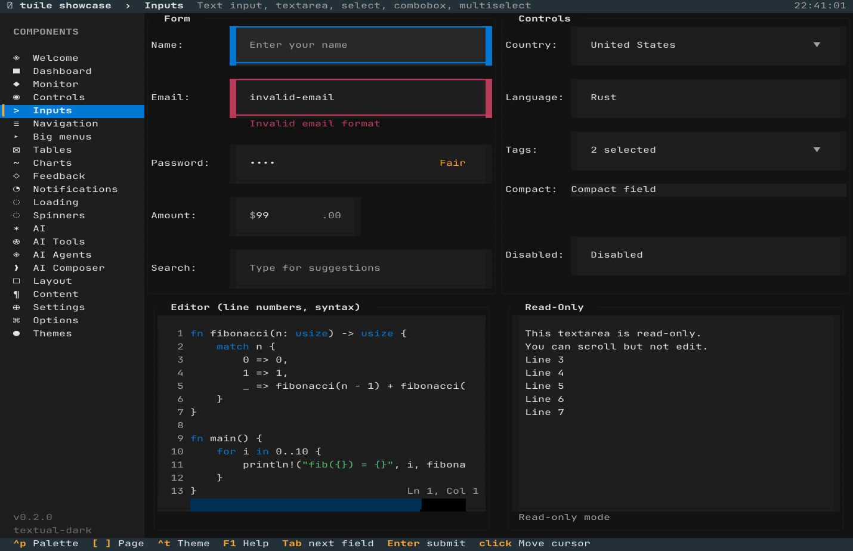The width and height of the screenshot is (853, 551).
Task: Click the Compact field input
Action: tap(709, 190)
